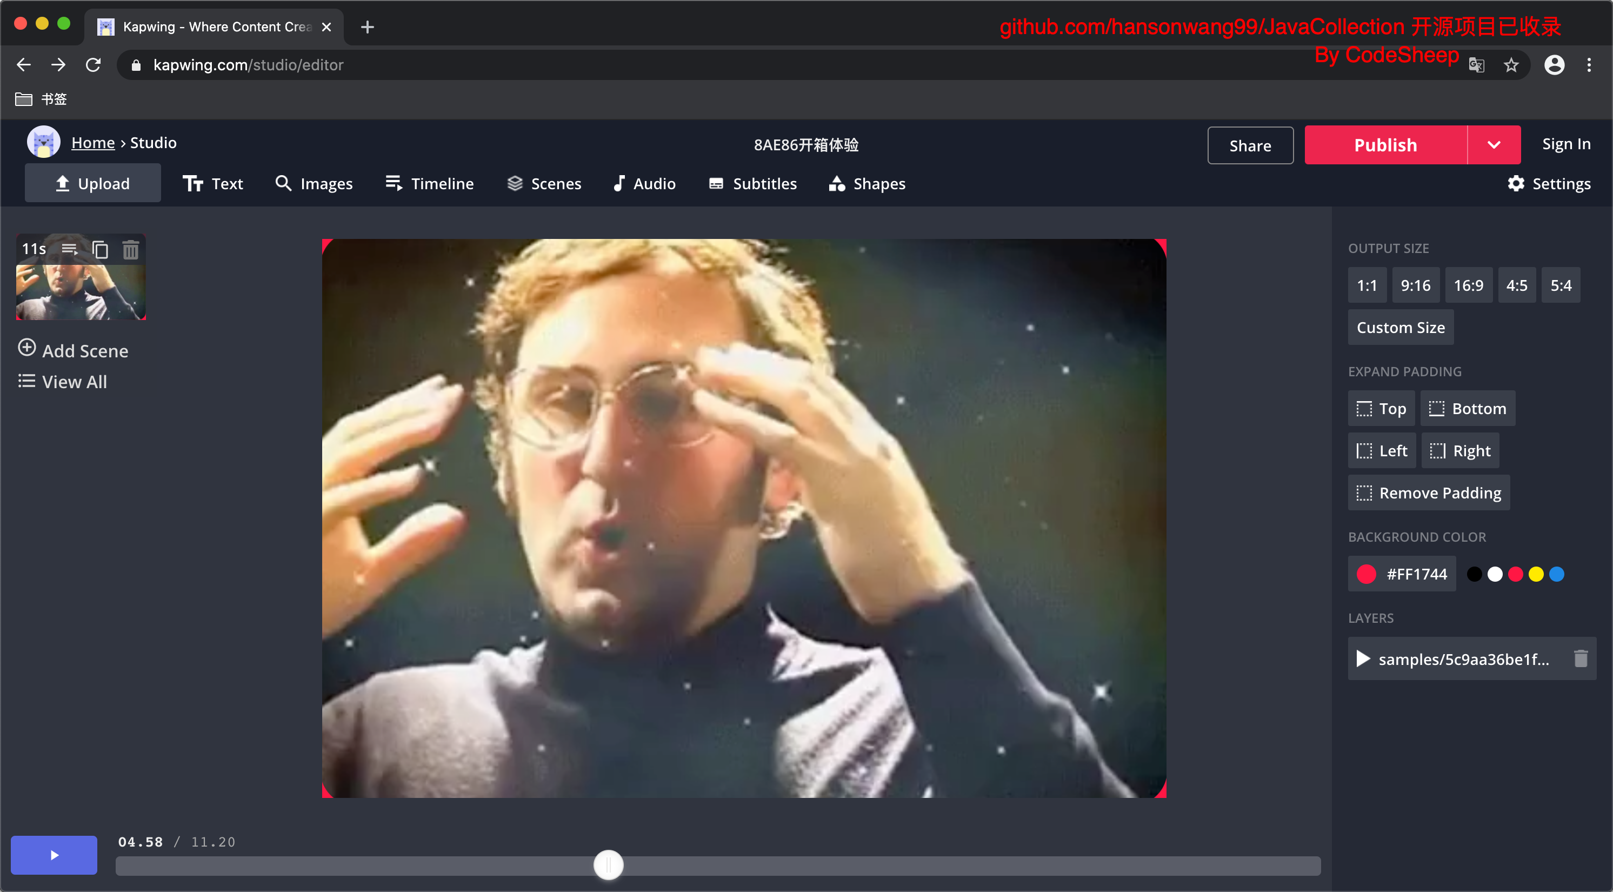Open the Scenes tool

(543, 184)
